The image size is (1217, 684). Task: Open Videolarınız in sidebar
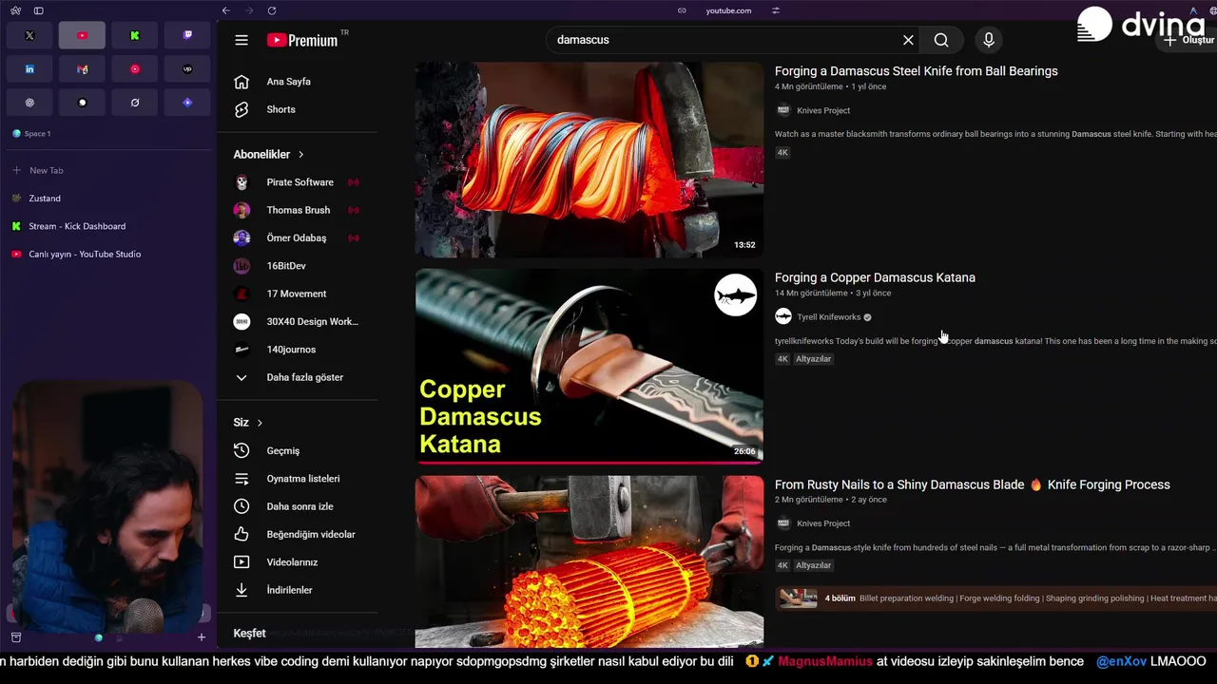click(298, 562)
